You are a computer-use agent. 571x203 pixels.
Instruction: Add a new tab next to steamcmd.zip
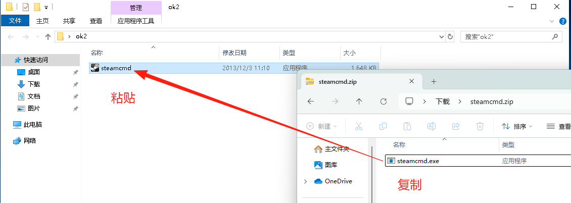click(434, 81)
